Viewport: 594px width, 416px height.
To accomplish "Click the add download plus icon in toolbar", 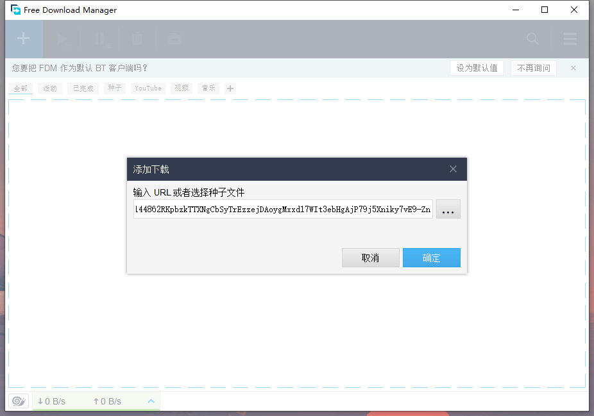I will click(x=24, y=38).
